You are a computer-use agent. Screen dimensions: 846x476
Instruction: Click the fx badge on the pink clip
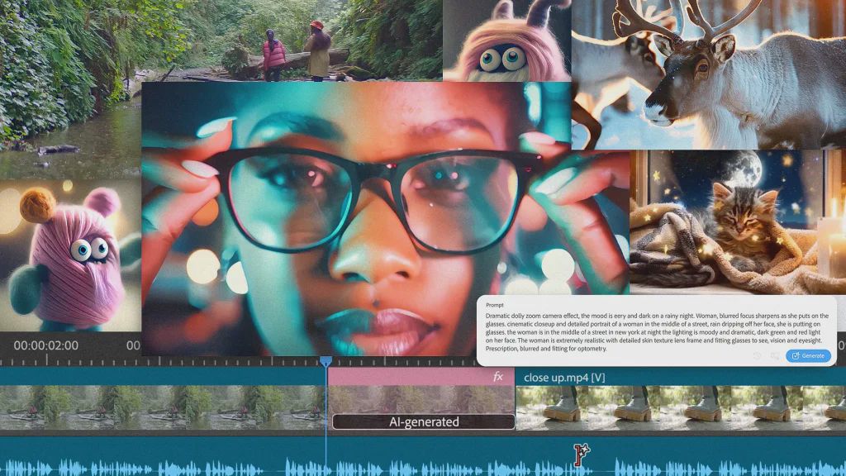498,377
